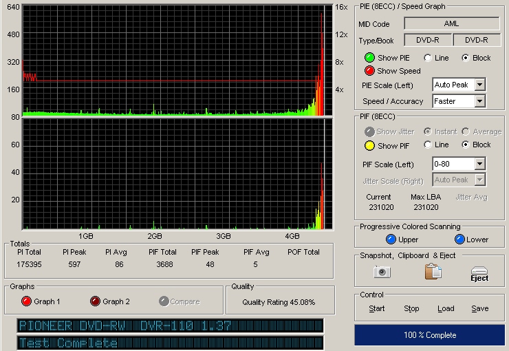Click the PIF Peak value 48
The height and width of the screenshot is (351, 509).
point(210,264)
